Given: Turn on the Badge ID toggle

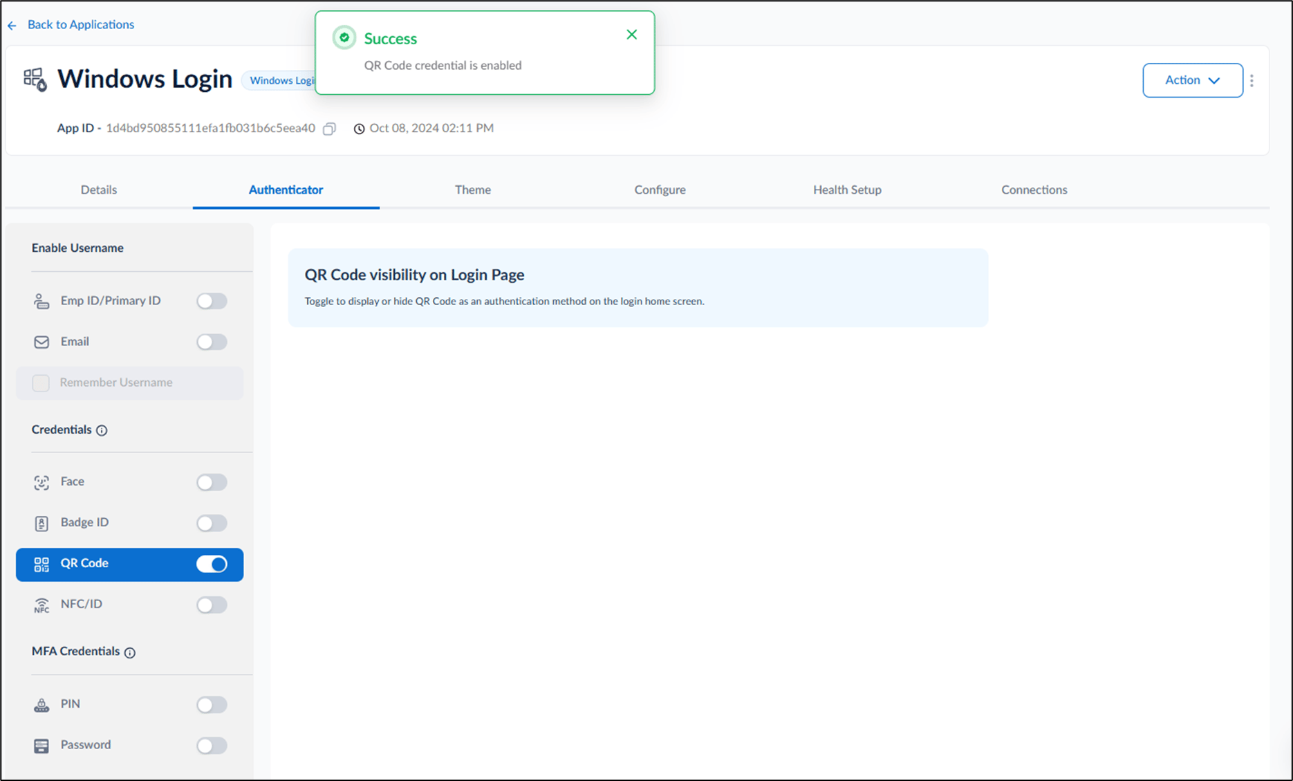Looking at the screenshot, I should (212, 523).
